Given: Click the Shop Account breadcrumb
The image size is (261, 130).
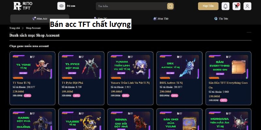Looking at the screenshot, I should [33, 28].
